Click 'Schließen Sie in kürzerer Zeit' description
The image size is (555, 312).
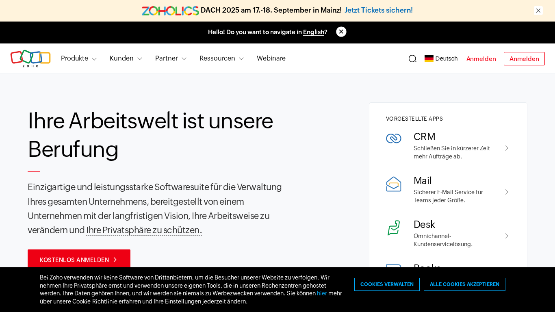452,152
